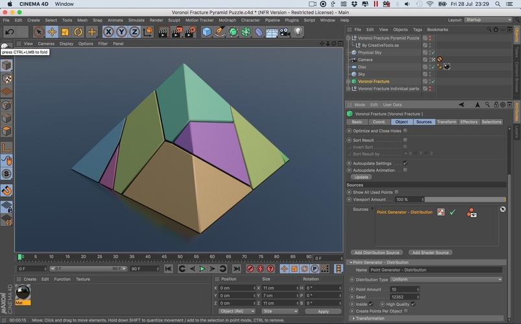
Task: Click the Record Active Objects button
Action: [x=250, y=268]
